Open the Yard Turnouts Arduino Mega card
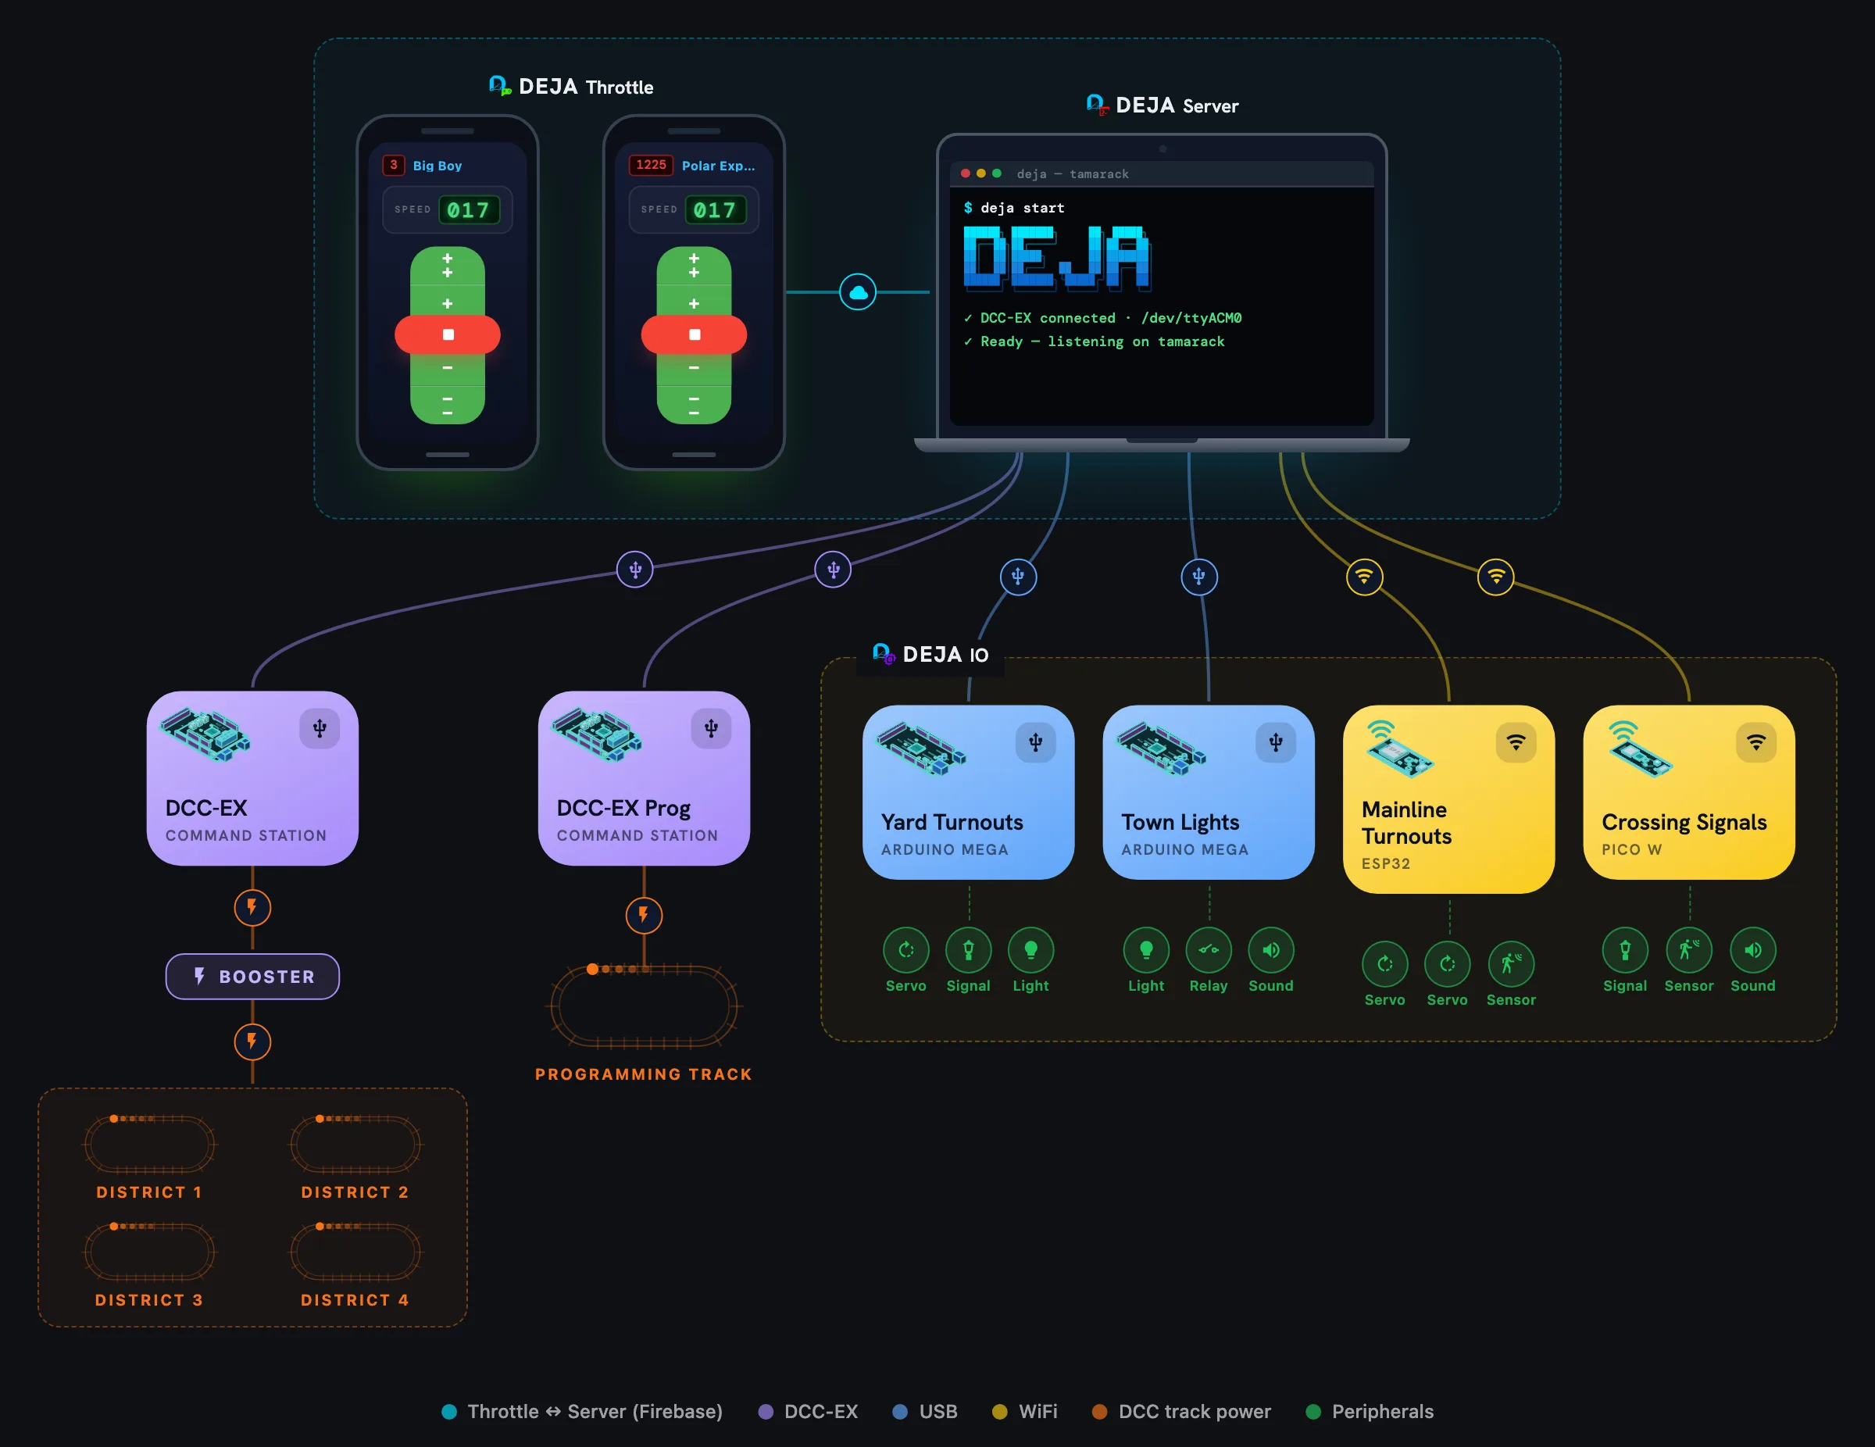Screen dimensions: 1875x1447 click(969, 791)
